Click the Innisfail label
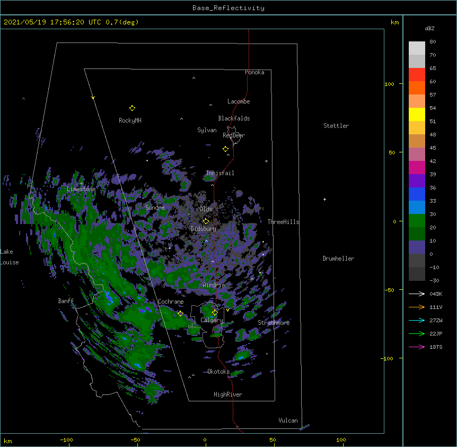 coord(220,173)
